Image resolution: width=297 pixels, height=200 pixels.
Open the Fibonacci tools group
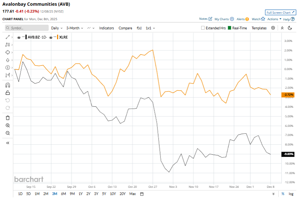(x=8, y=45)
